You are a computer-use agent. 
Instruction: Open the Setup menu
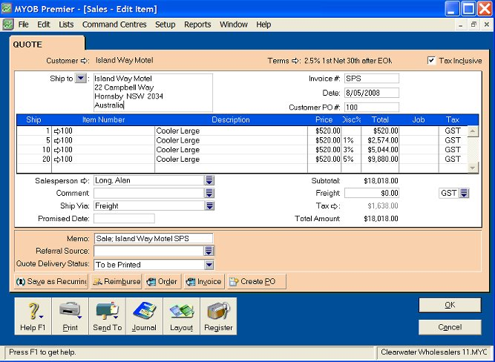[165, 24]
